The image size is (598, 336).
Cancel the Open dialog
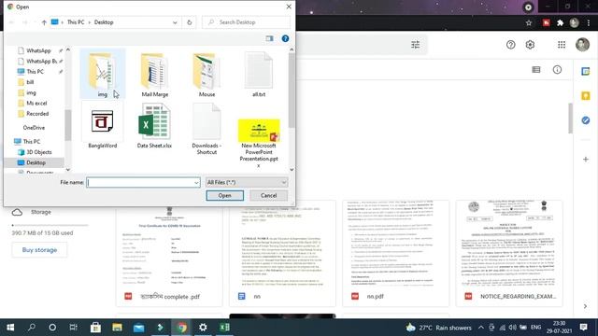pyautogui.click(x=268, y=195)
